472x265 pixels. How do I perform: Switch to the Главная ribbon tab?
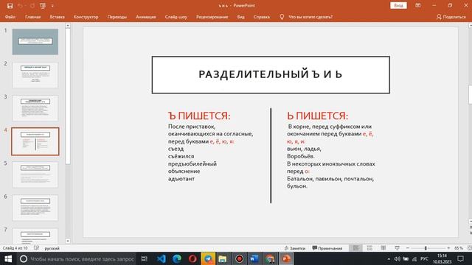tap(32, 17)
